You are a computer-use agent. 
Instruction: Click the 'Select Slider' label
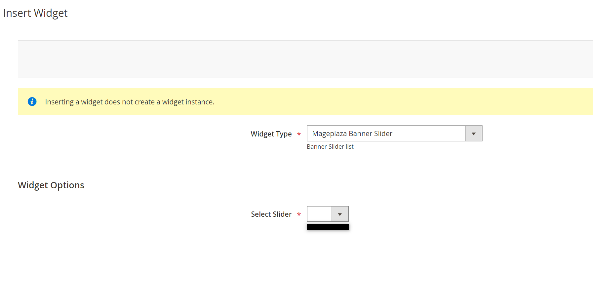pos(271,214)
